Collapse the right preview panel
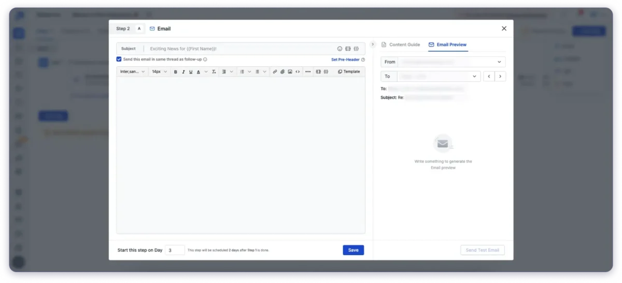 pos(373,44)
